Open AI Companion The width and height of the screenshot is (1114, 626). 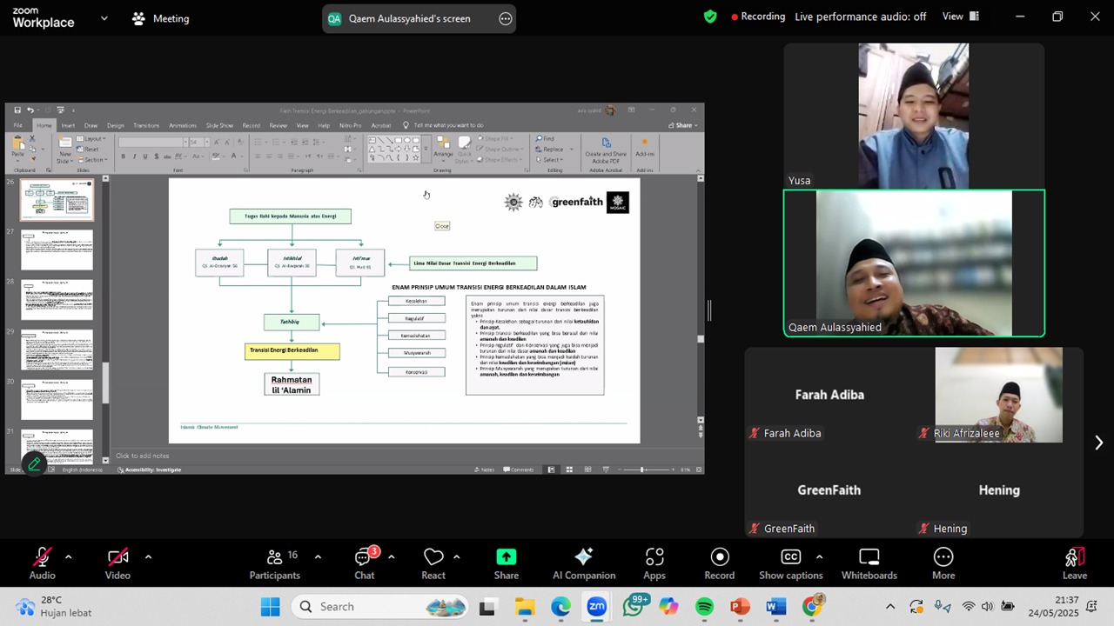[x=583, y=563]
